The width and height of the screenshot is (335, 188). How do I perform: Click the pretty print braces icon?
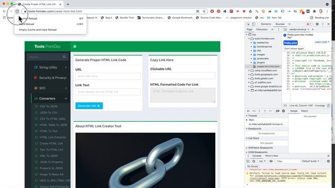click(285, 105)
